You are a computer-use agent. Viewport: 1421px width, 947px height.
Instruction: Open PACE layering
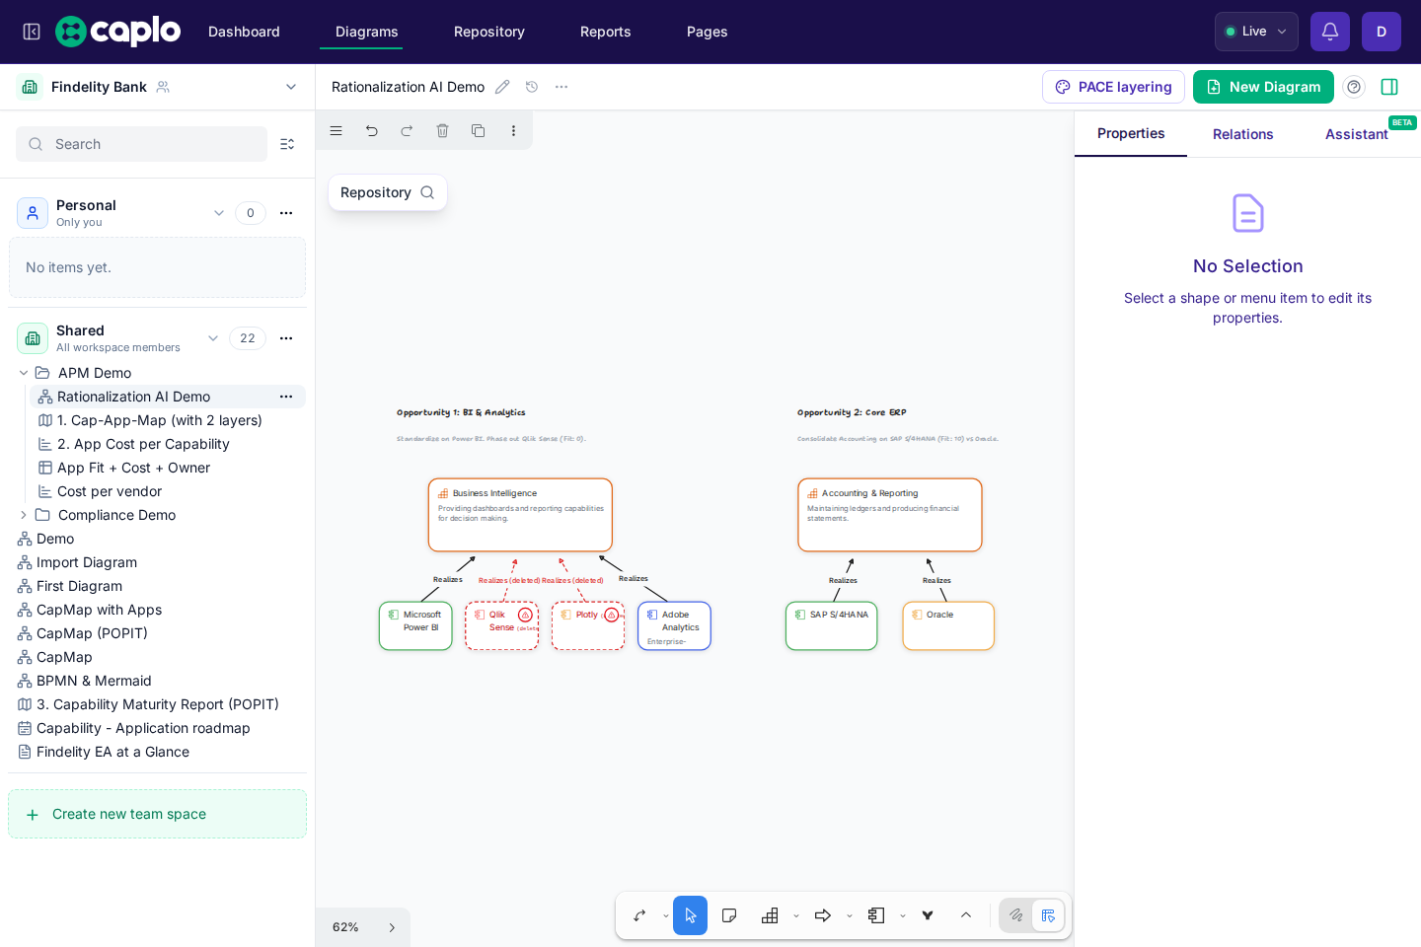click(x=1113, y=87)
